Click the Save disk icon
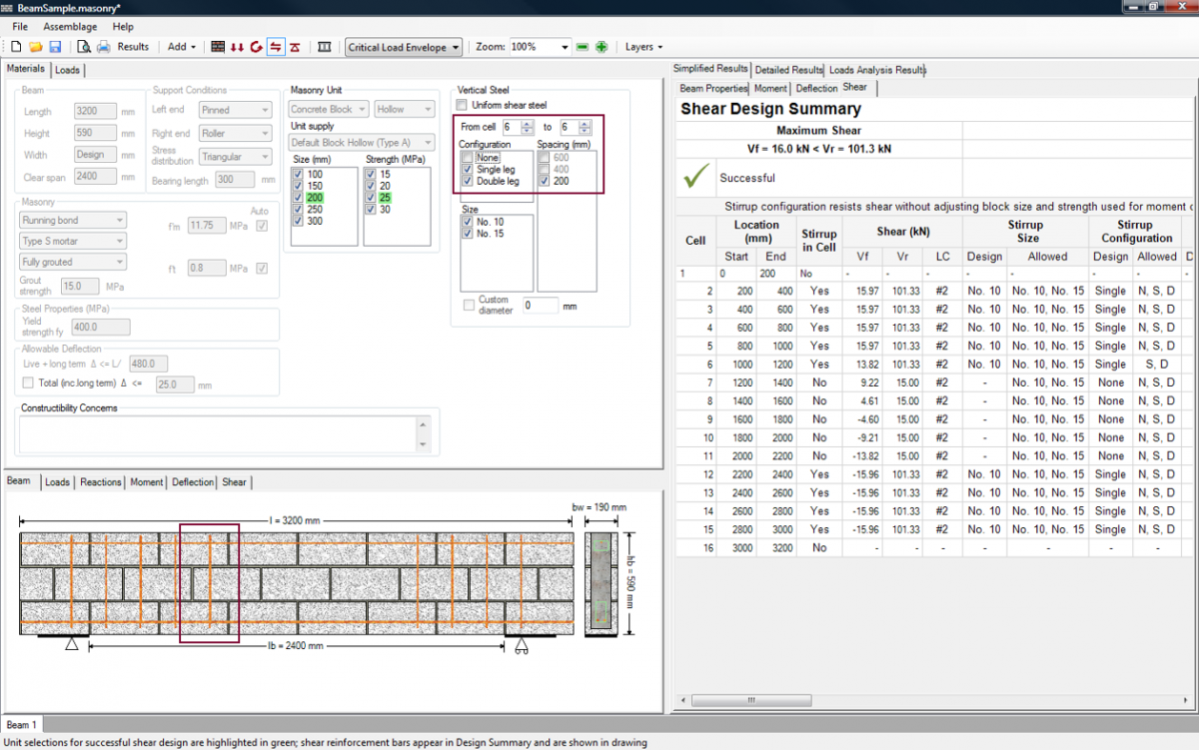Image resolution: width=1199 pixels, height=750 pixels. (55, 47)
